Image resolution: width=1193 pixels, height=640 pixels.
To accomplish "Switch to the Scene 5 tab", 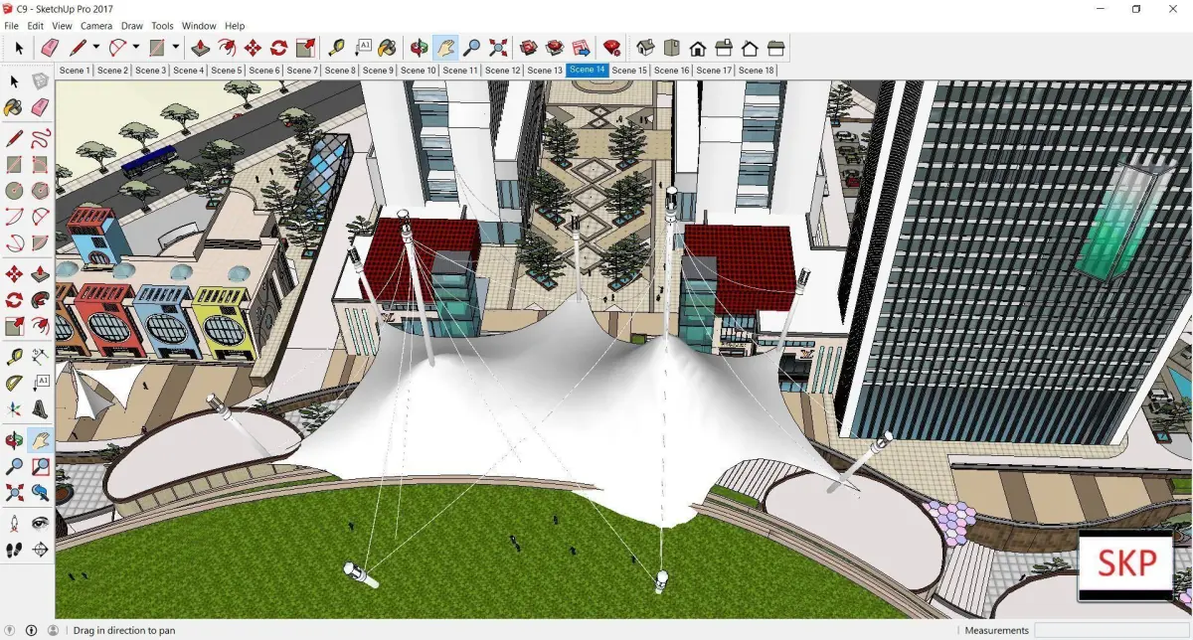I will coord(226,71).
